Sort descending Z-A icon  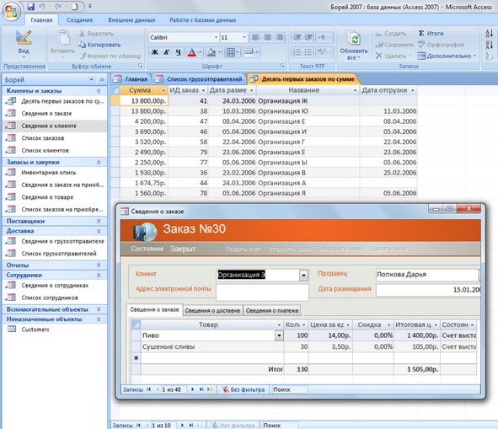click(489, 45)
